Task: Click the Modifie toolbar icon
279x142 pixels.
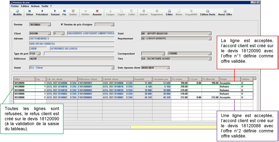Action: pyautogui.click(x=17, y=12)
